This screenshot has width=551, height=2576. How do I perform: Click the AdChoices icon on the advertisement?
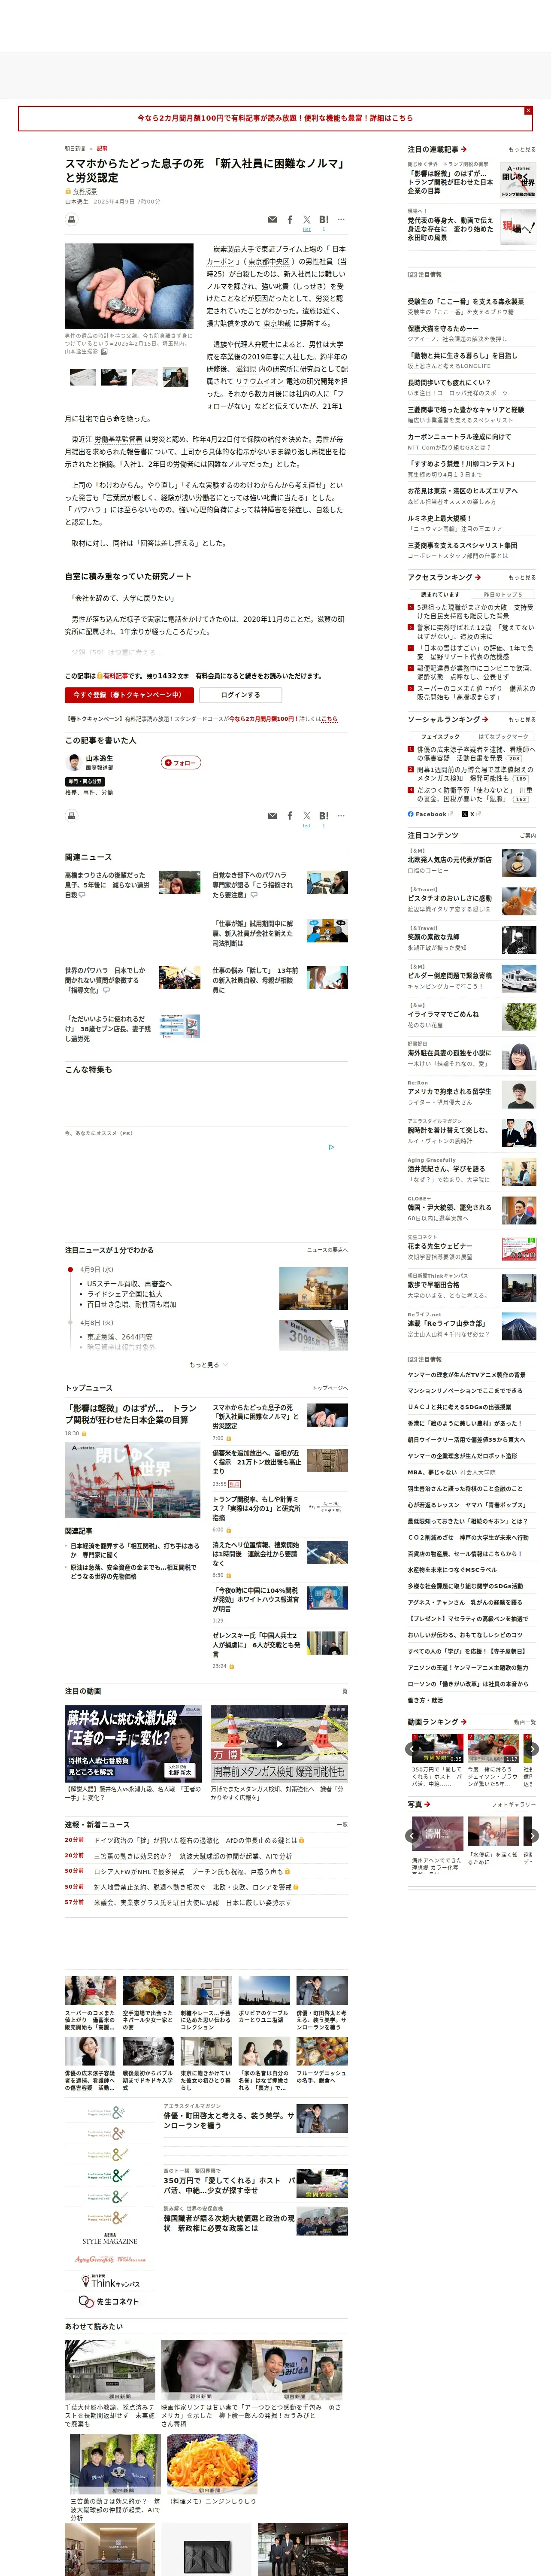point(331,1147)
